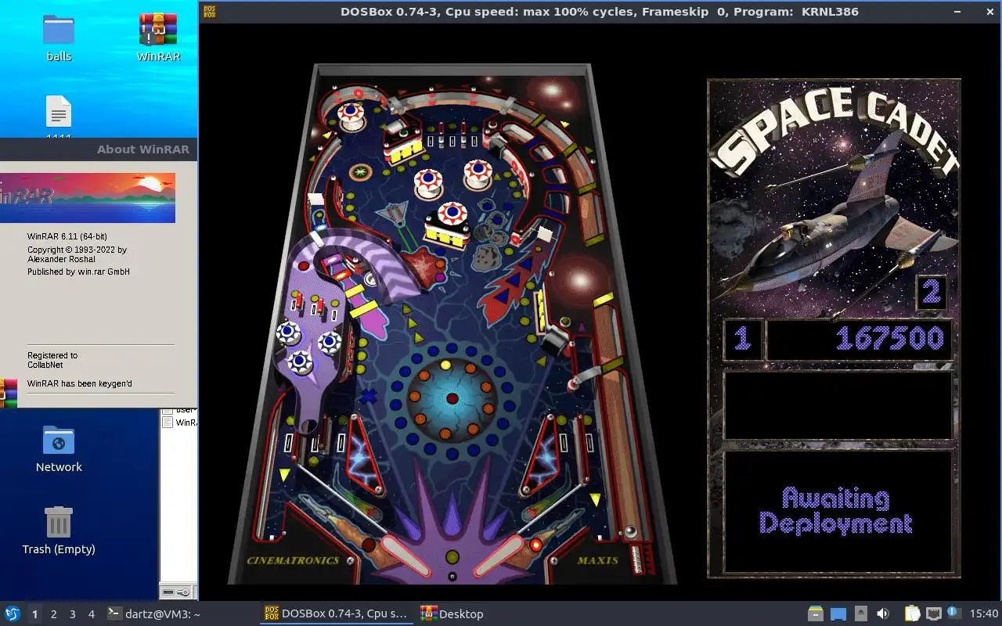The height and width of the screenshot is (626, 1002).
Task: Open the Network folder icon
Action: [59, 449]
